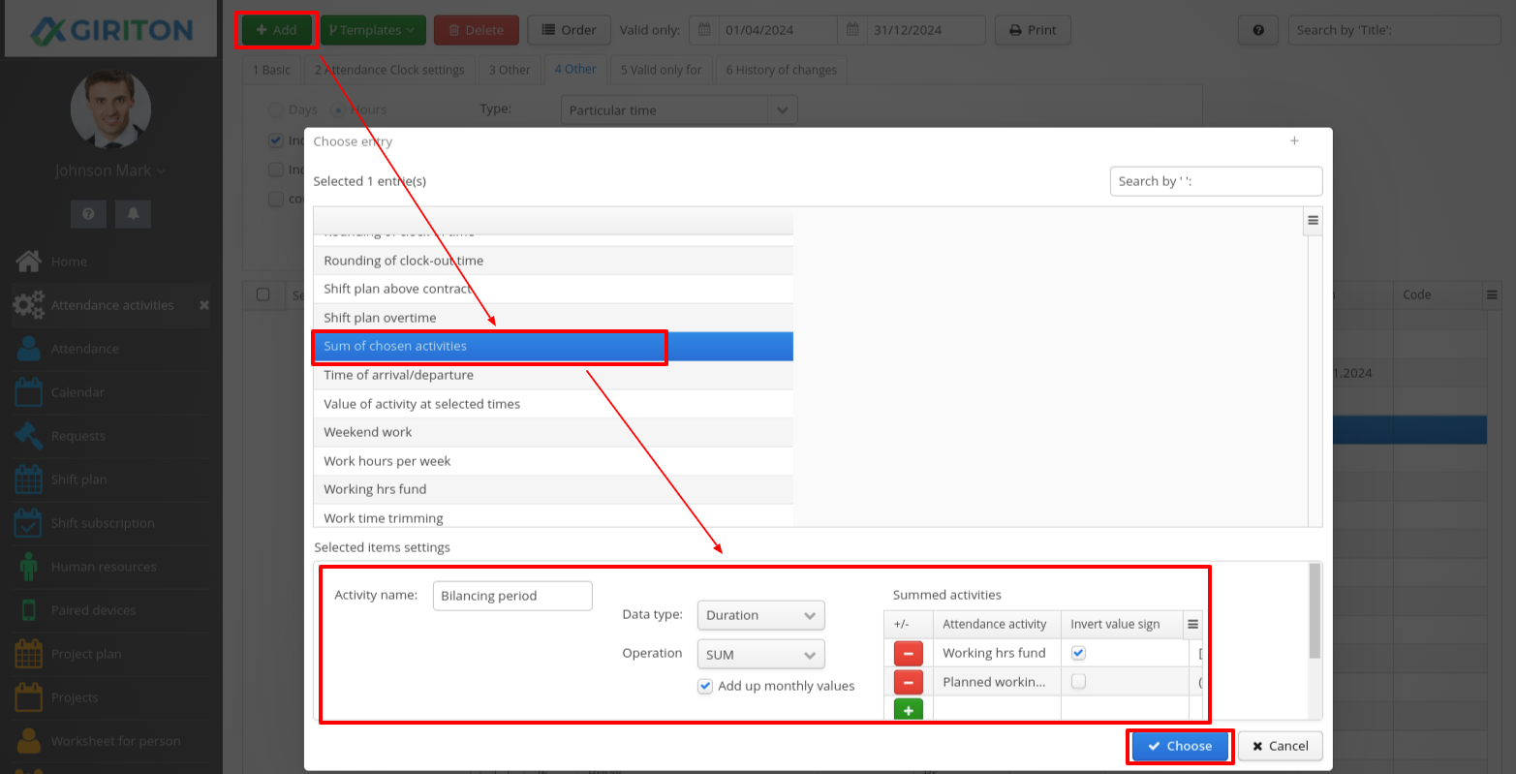Open the Human resources icon
The height and width of the screenshot is (774, 1516).
pos(28,566)
